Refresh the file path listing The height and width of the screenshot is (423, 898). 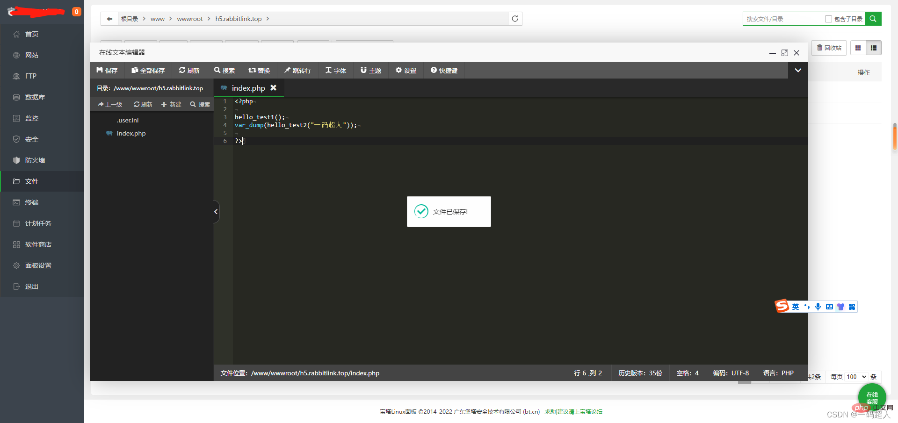[x=515, y=19]
